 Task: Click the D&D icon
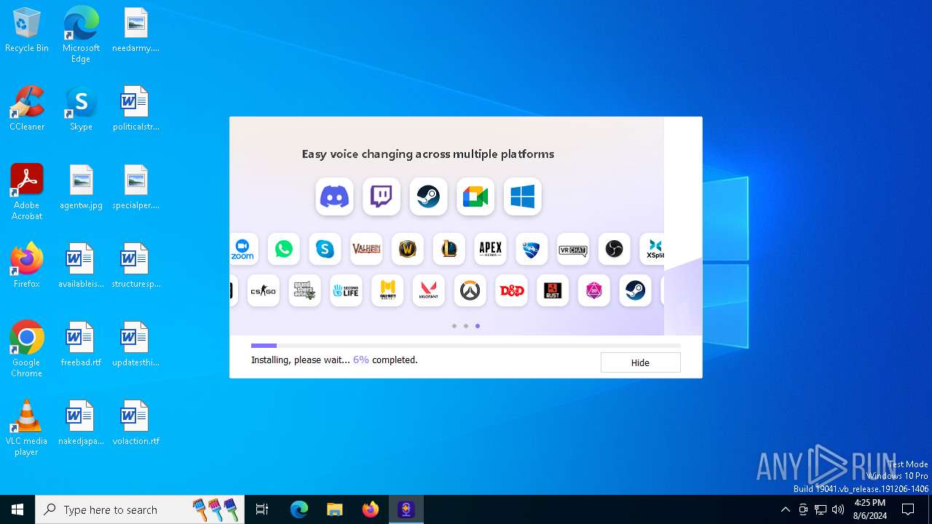point(511,291)
